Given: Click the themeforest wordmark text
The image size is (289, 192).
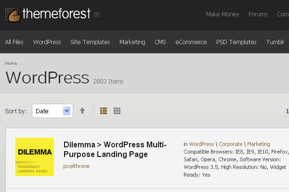Looking at the screenshot, I should (x=56, y=14).
